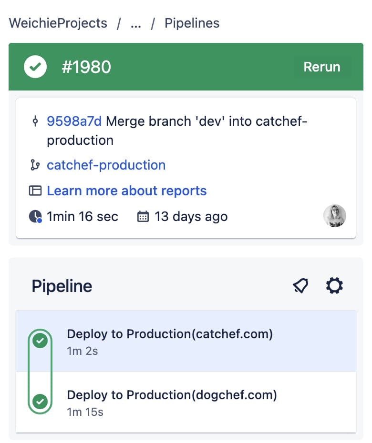Click green check icon for catchef.com step
Screen dimensions: 372x443
pos(40,341)
